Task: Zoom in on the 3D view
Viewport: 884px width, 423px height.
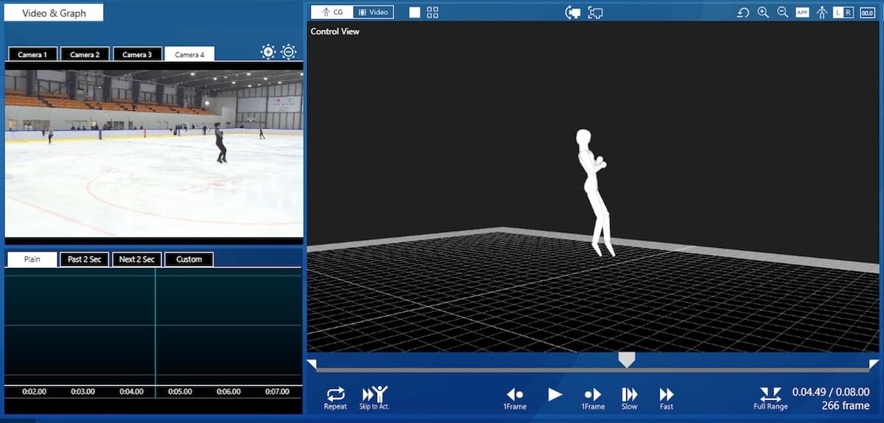Action: pyautogui.click(x=763, y=13)
